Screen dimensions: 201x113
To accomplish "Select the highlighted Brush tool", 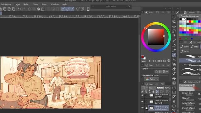I will coord(174,55).
